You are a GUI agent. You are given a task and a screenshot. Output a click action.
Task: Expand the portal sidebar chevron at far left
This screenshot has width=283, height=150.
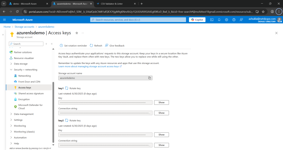[3, 34]
